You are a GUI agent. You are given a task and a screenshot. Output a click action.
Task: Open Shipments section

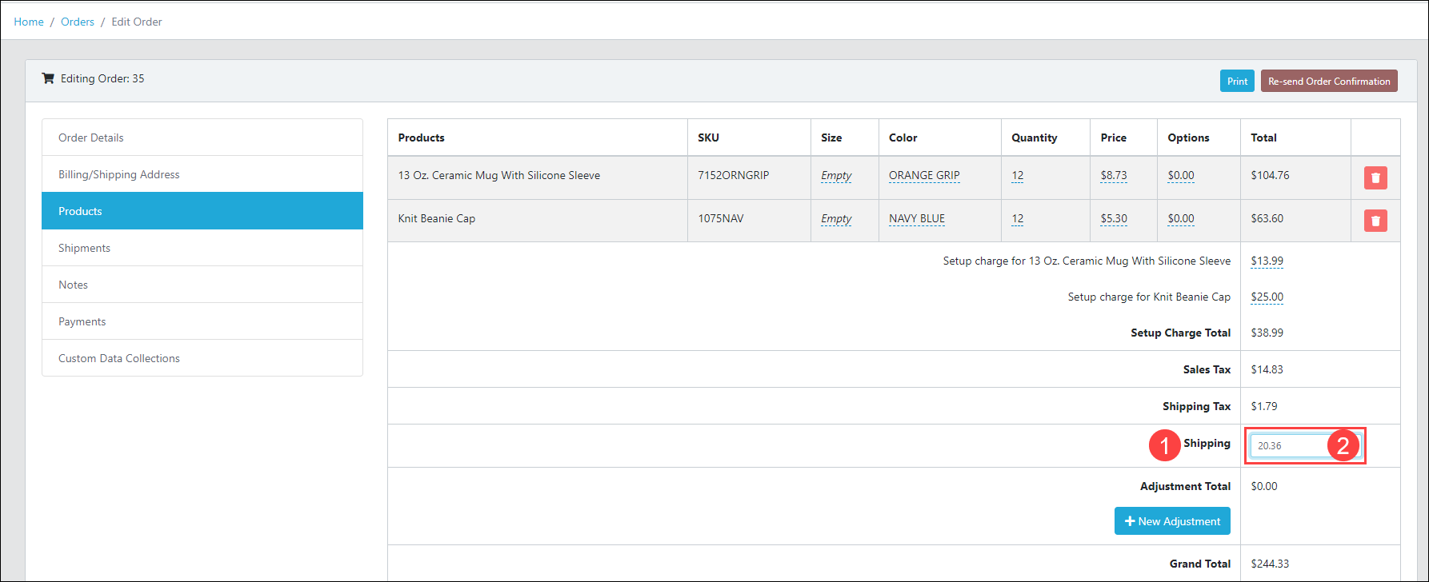tap(202, 248)
